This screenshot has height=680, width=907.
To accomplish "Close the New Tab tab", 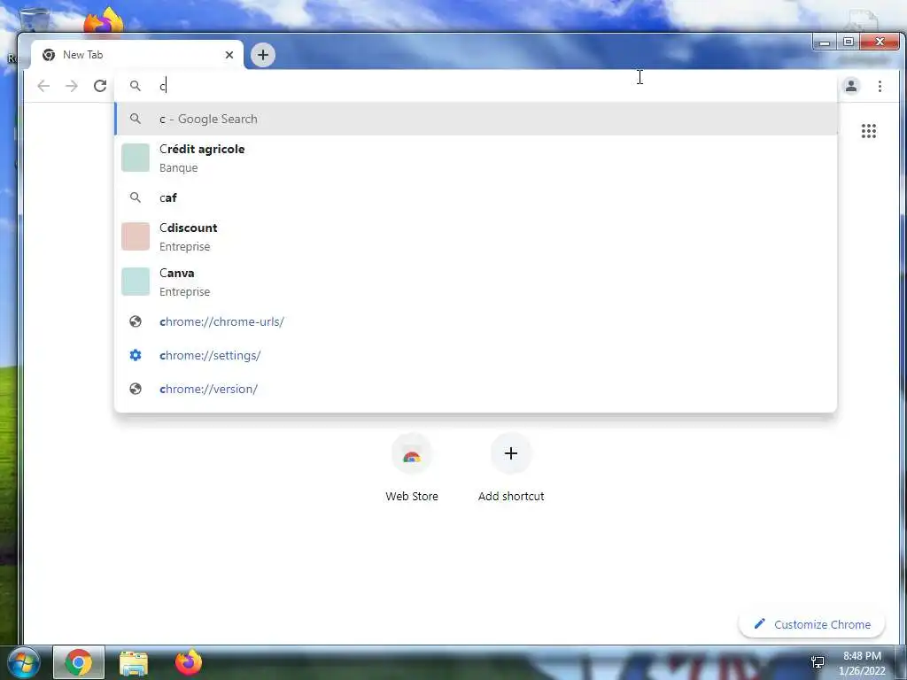I will 229,55.
